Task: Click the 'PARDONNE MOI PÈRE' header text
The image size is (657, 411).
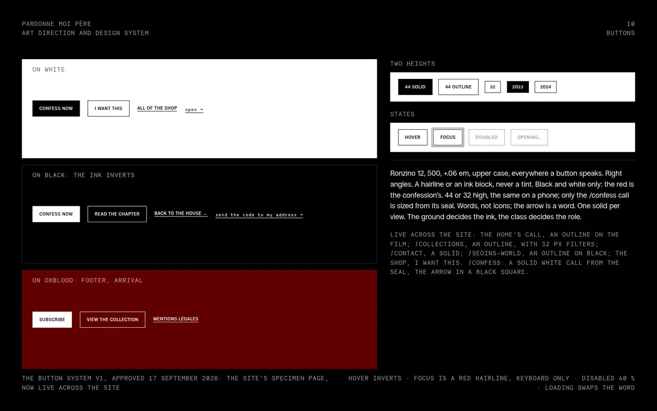Action: tap(57, 24)
